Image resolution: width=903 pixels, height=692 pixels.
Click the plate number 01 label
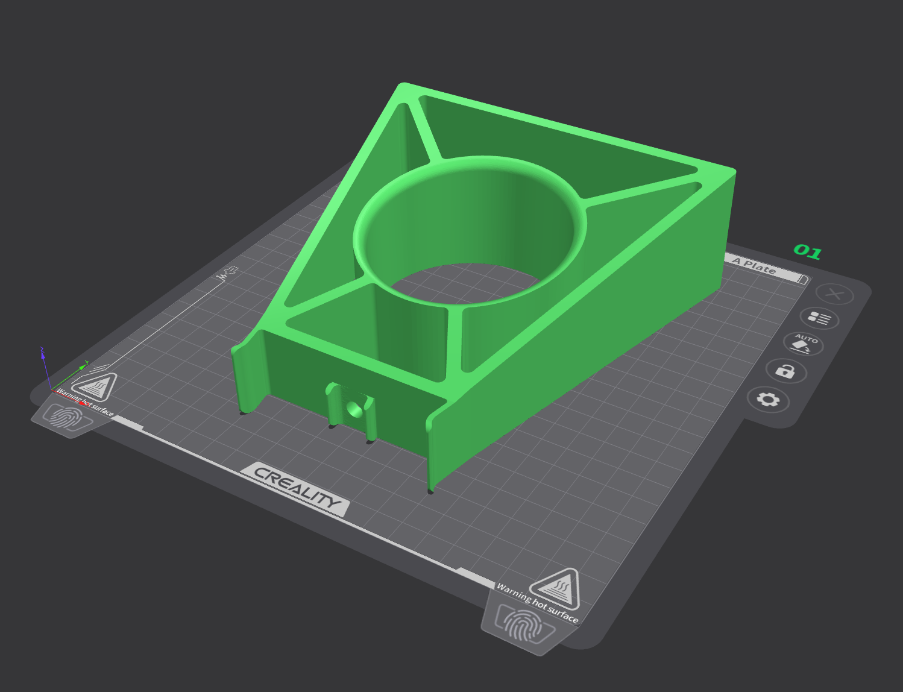pos(808,251)
